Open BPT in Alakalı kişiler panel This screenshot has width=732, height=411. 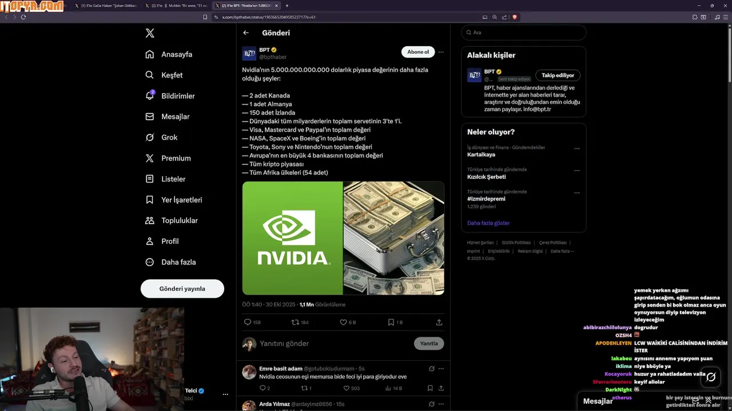click(489, 72)
